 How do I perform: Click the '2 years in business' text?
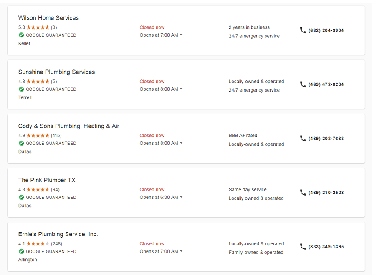click(x=249, y=27)
